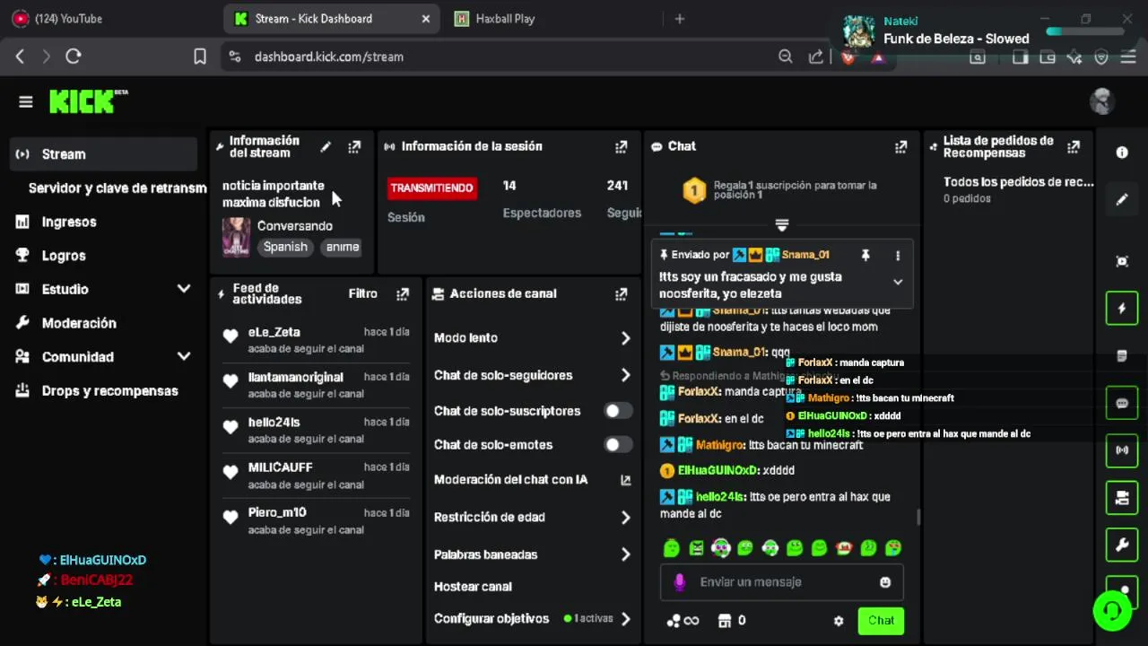
Task: Toggle Chat de solo-suscriptores
Action: [617, 411]
